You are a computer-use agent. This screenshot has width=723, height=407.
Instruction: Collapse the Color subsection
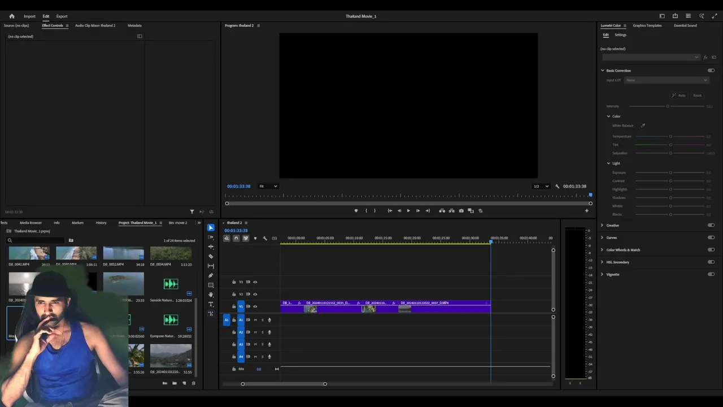tap(608, 116)
